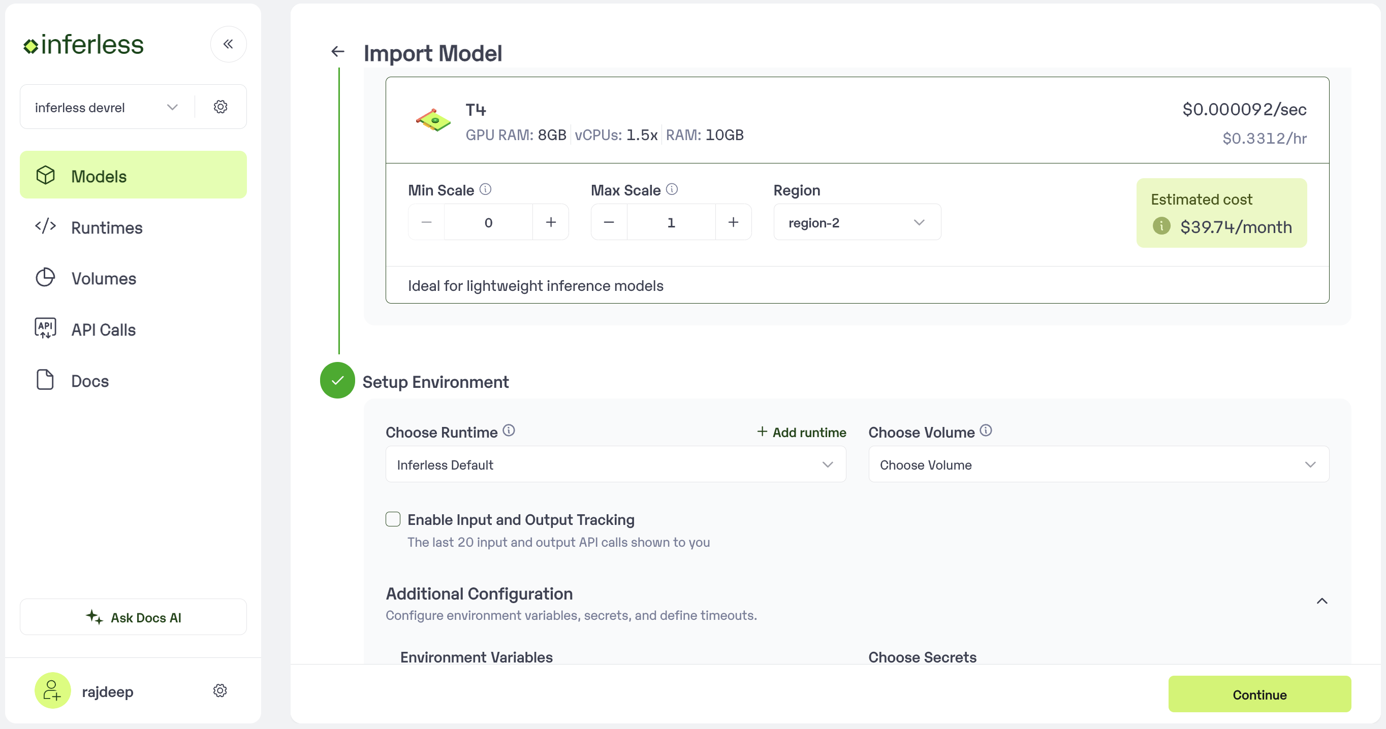Open the Runtimes sidebar menu item
This screenshot has width=1386, height=729.
(x=107, y=227)
